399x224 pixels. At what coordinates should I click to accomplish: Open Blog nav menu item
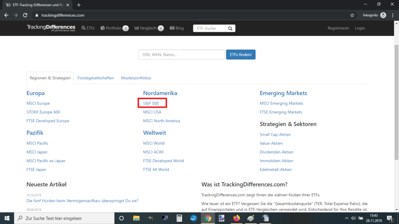pos(177,28)
